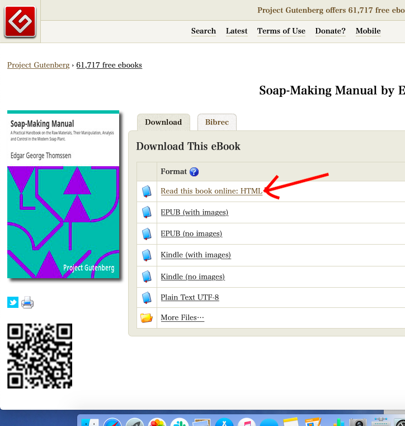Click the Format column header
Viewport: 405px width, 426px height.
coord(174,172)
